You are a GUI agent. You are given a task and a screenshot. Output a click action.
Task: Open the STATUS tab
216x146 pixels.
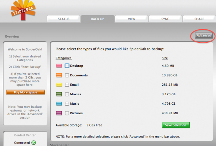tap(63, 19)
